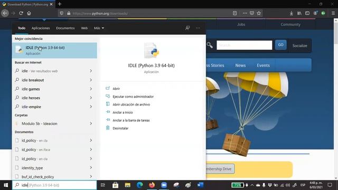Open Microsoft Store from taskbar
The width and height of the screenshot is (338, 190).
[x=115, y=185]
